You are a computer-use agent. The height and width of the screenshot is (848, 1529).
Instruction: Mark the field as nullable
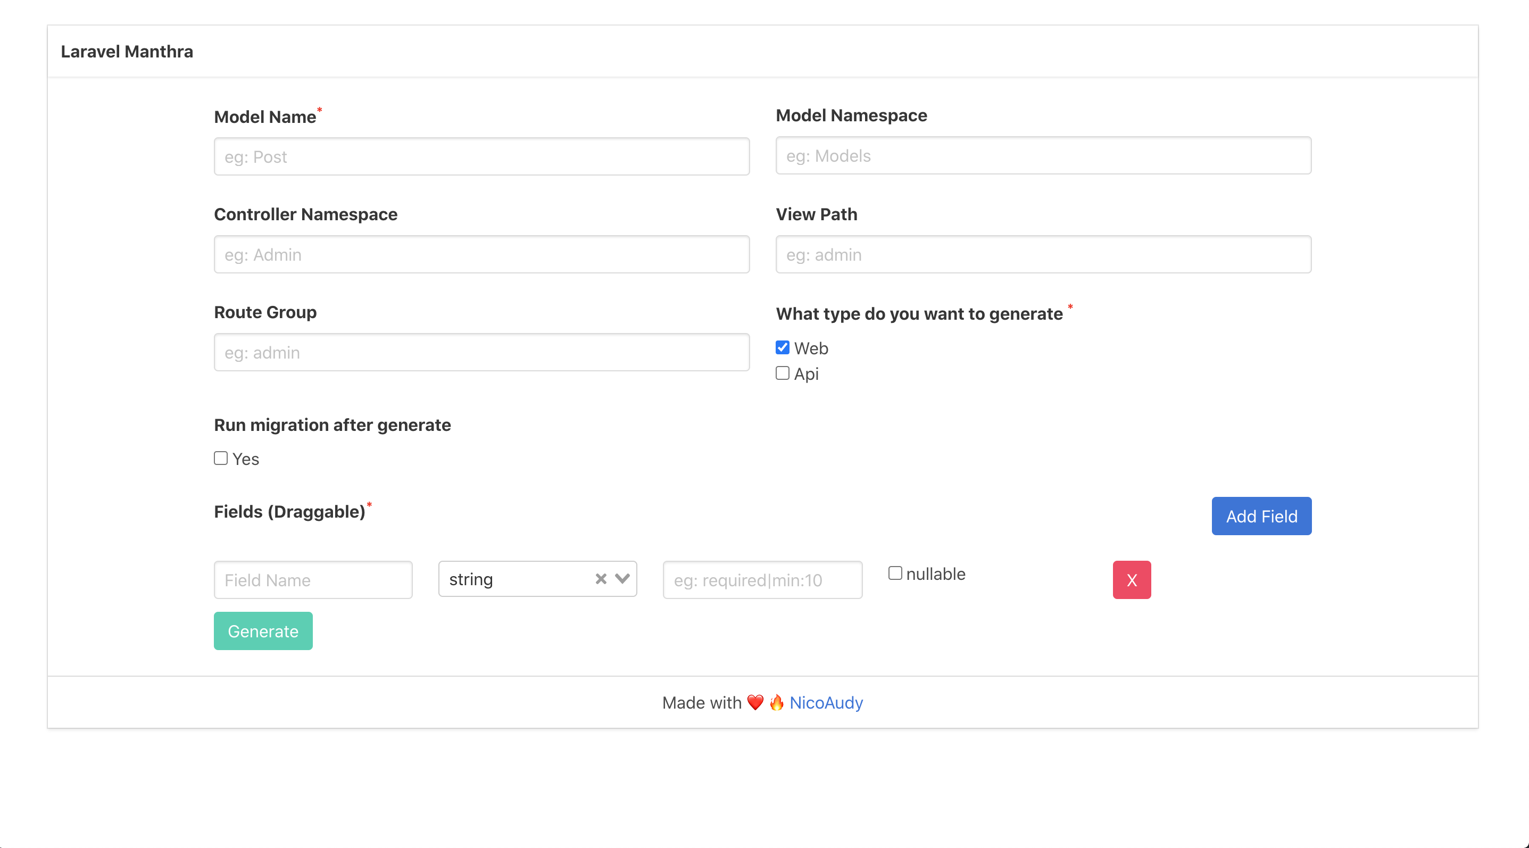[x=895, y=573]
